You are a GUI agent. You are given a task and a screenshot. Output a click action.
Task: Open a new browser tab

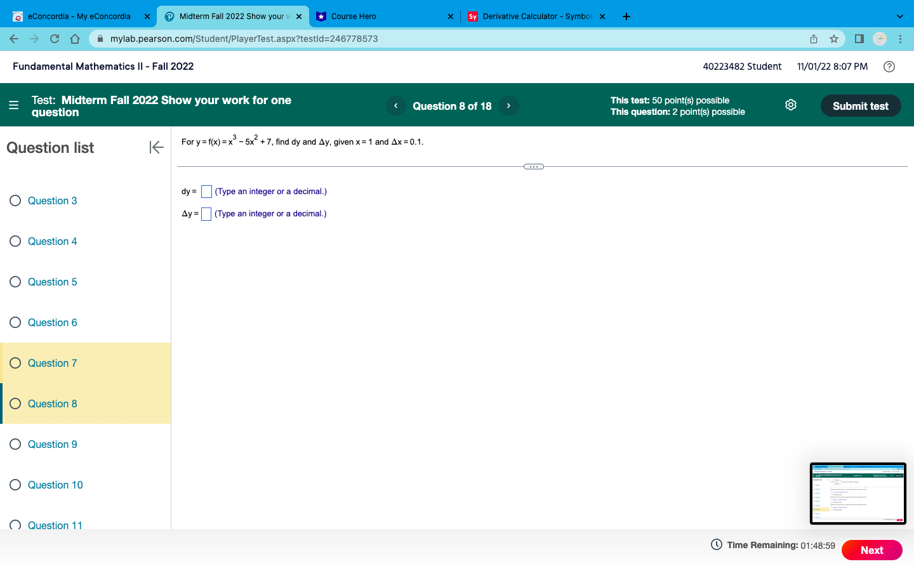tap(626, 16)
